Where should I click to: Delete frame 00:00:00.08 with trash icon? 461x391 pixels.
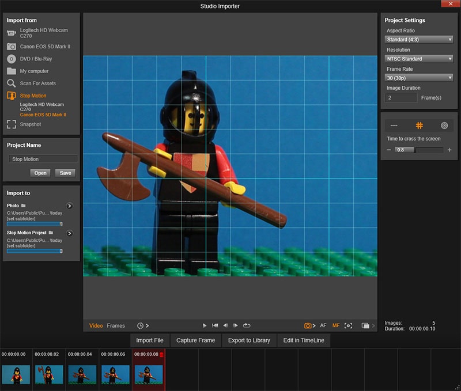tap(161, 355)
